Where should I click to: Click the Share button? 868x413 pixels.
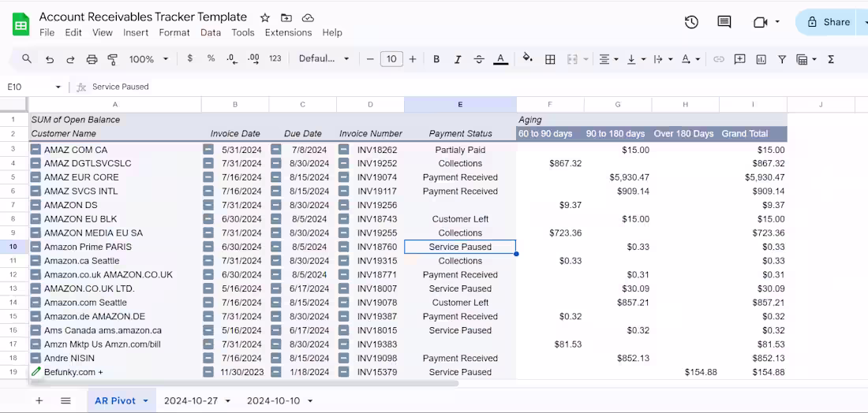(829, 22)
